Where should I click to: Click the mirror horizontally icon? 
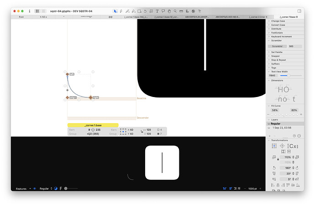(283, 151)
